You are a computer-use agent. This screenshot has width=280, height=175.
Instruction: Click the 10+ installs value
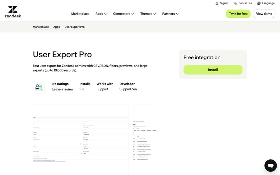pos(82,89)
